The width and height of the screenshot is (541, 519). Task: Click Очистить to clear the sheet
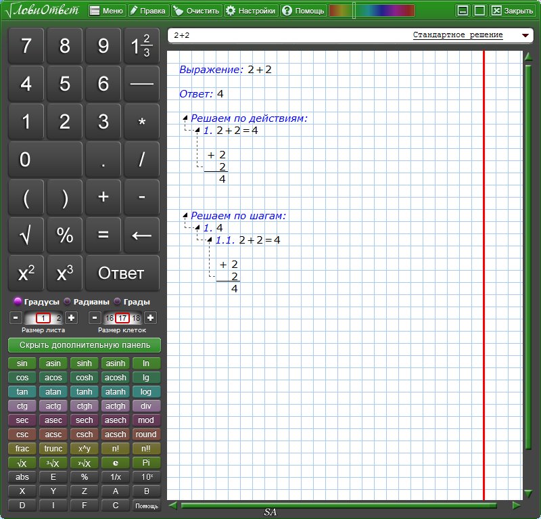point(197,11)
